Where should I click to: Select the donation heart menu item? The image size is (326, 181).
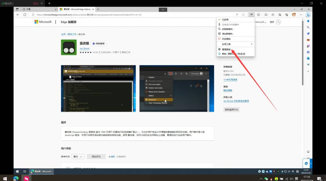236,39
